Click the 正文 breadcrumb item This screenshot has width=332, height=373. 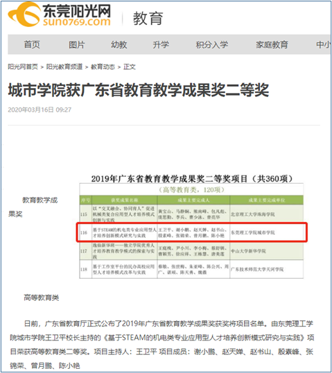coord(130,67)
